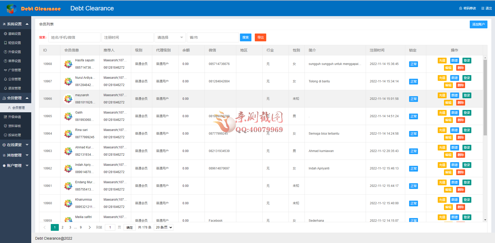Click the 广告管理 link icon in sidebar

pos(5,70)
